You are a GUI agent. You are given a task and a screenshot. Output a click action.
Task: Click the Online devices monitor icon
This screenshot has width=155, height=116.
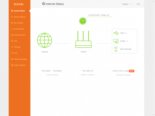coord(116,41)
